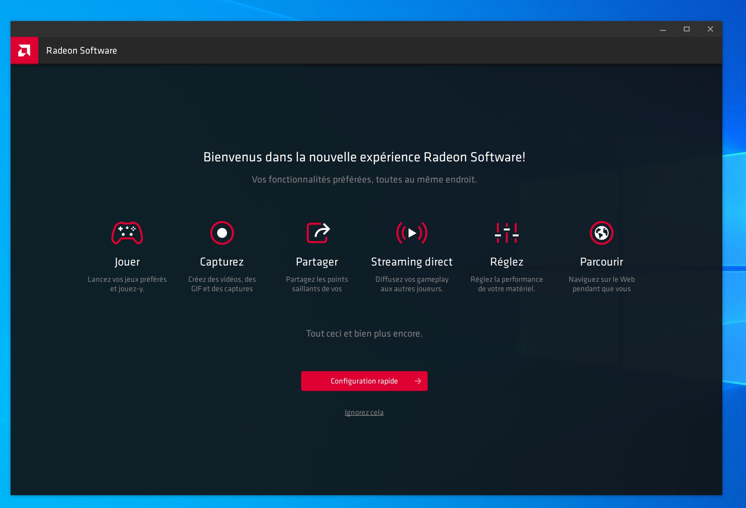Click the red AMD logo
746x508 pixels.
tap(24, 50)
